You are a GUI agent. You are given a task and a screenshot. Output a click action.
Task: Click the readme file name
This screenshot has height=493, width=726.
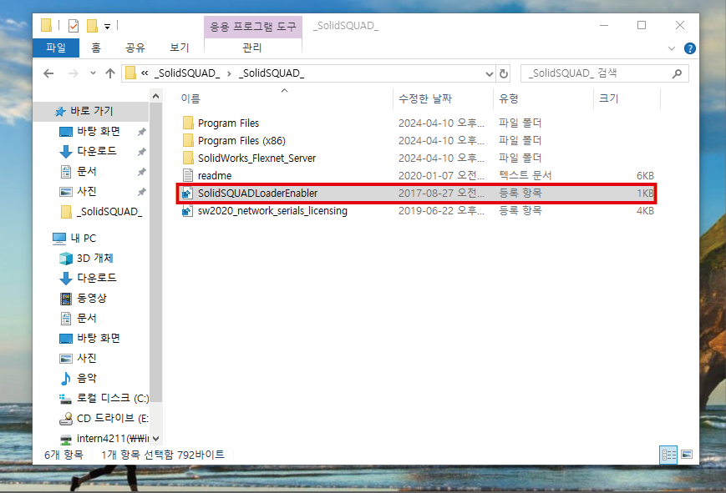click(215, 176)
